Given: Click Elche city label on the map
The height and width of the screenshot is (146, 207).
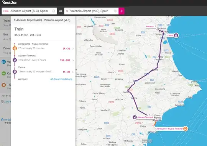Looking at the screenshot, I should [x=143, y=127].
